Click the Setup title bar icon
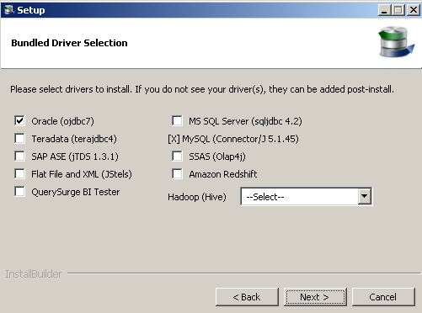422x313 pixels. pos(8,10)
